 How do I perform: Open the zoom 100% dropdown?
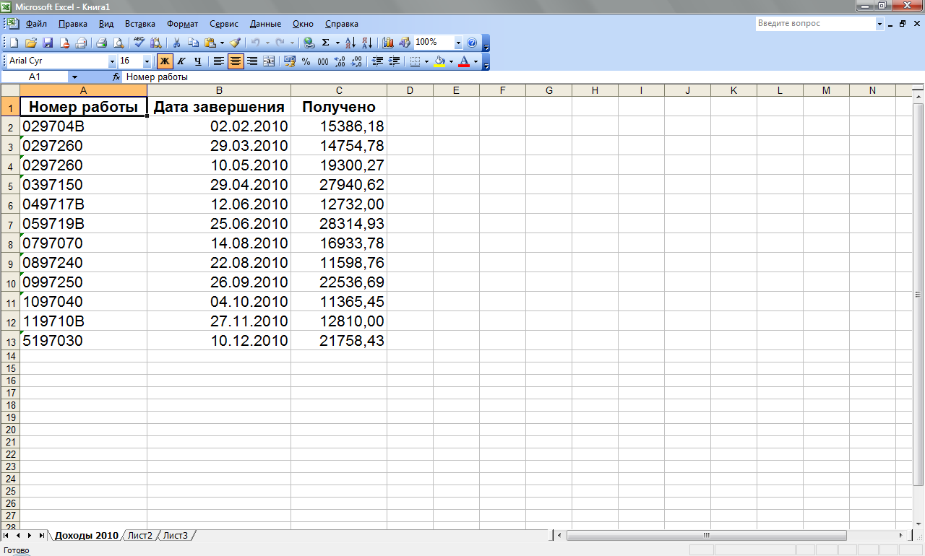click(458, 43)
